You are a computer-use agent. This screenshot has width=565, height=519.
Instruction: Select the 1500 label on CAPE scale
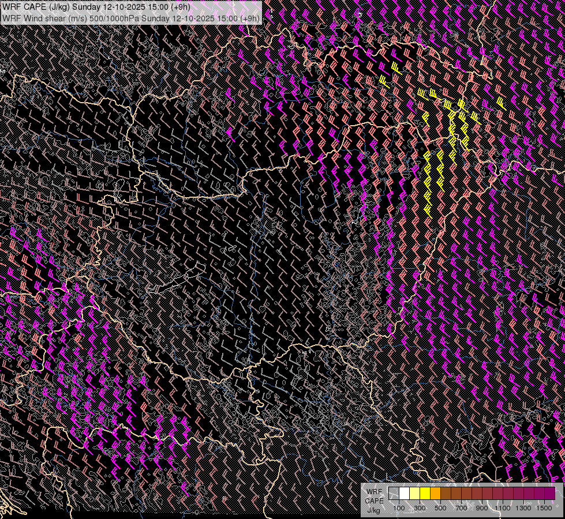pyautogui.click(x=544, y=508)
